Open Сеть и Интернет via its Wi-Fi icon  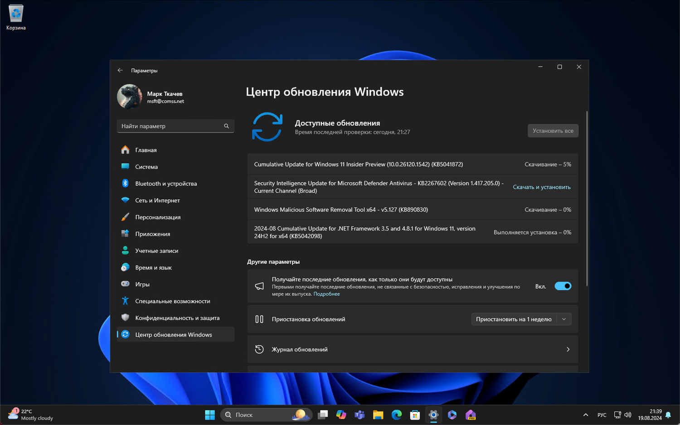pos(126,200)
